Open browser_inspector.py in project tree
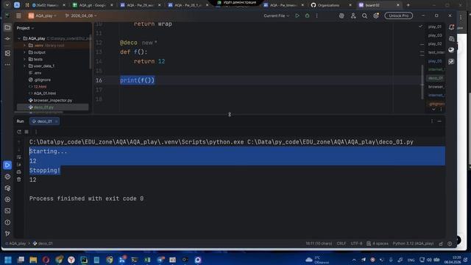471x265 pixels. (x=52, y=100)
